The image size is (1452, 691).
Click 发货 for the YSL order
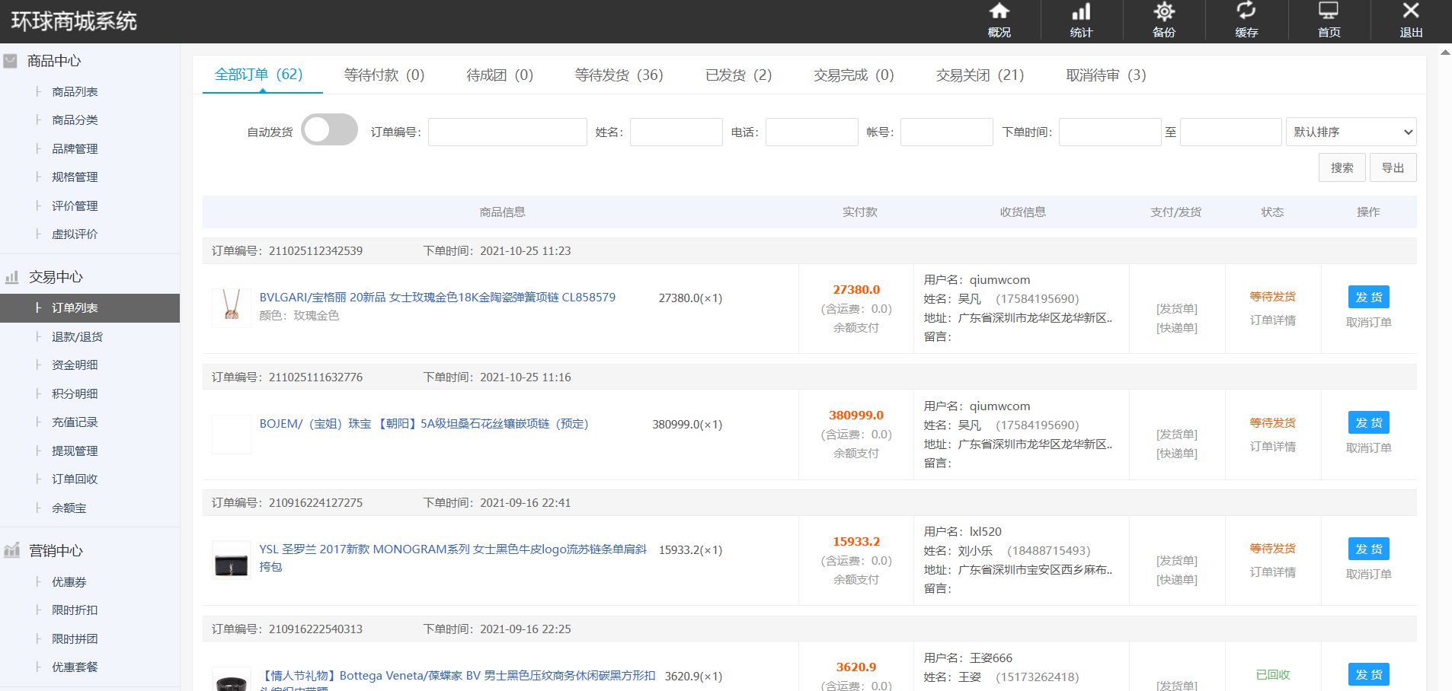click(1369, 549)
